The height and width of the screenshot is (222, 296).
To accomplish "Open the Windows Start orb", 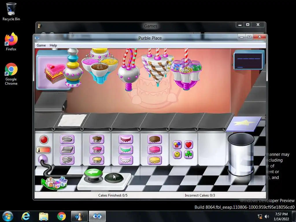I will click(x=8, y=216).
